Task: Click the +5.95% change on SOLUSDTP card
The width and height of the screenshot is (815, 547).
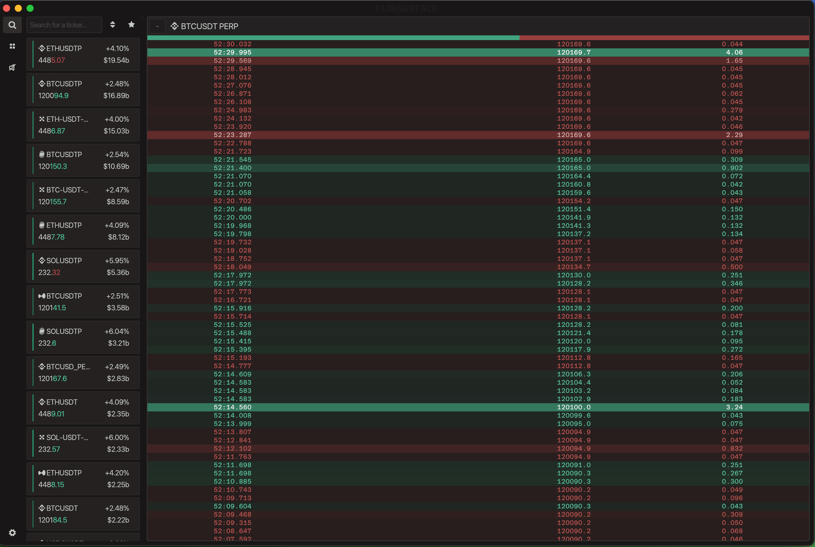Action: [x=117, y=261]
